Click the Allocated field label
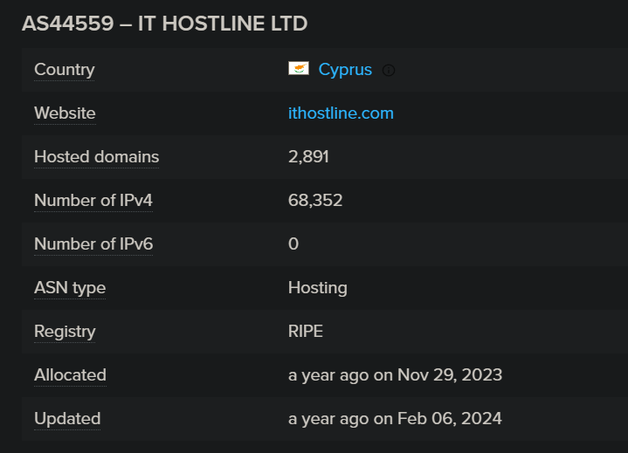Viewport: 628px width, 453px height. [x=70, y=375]
